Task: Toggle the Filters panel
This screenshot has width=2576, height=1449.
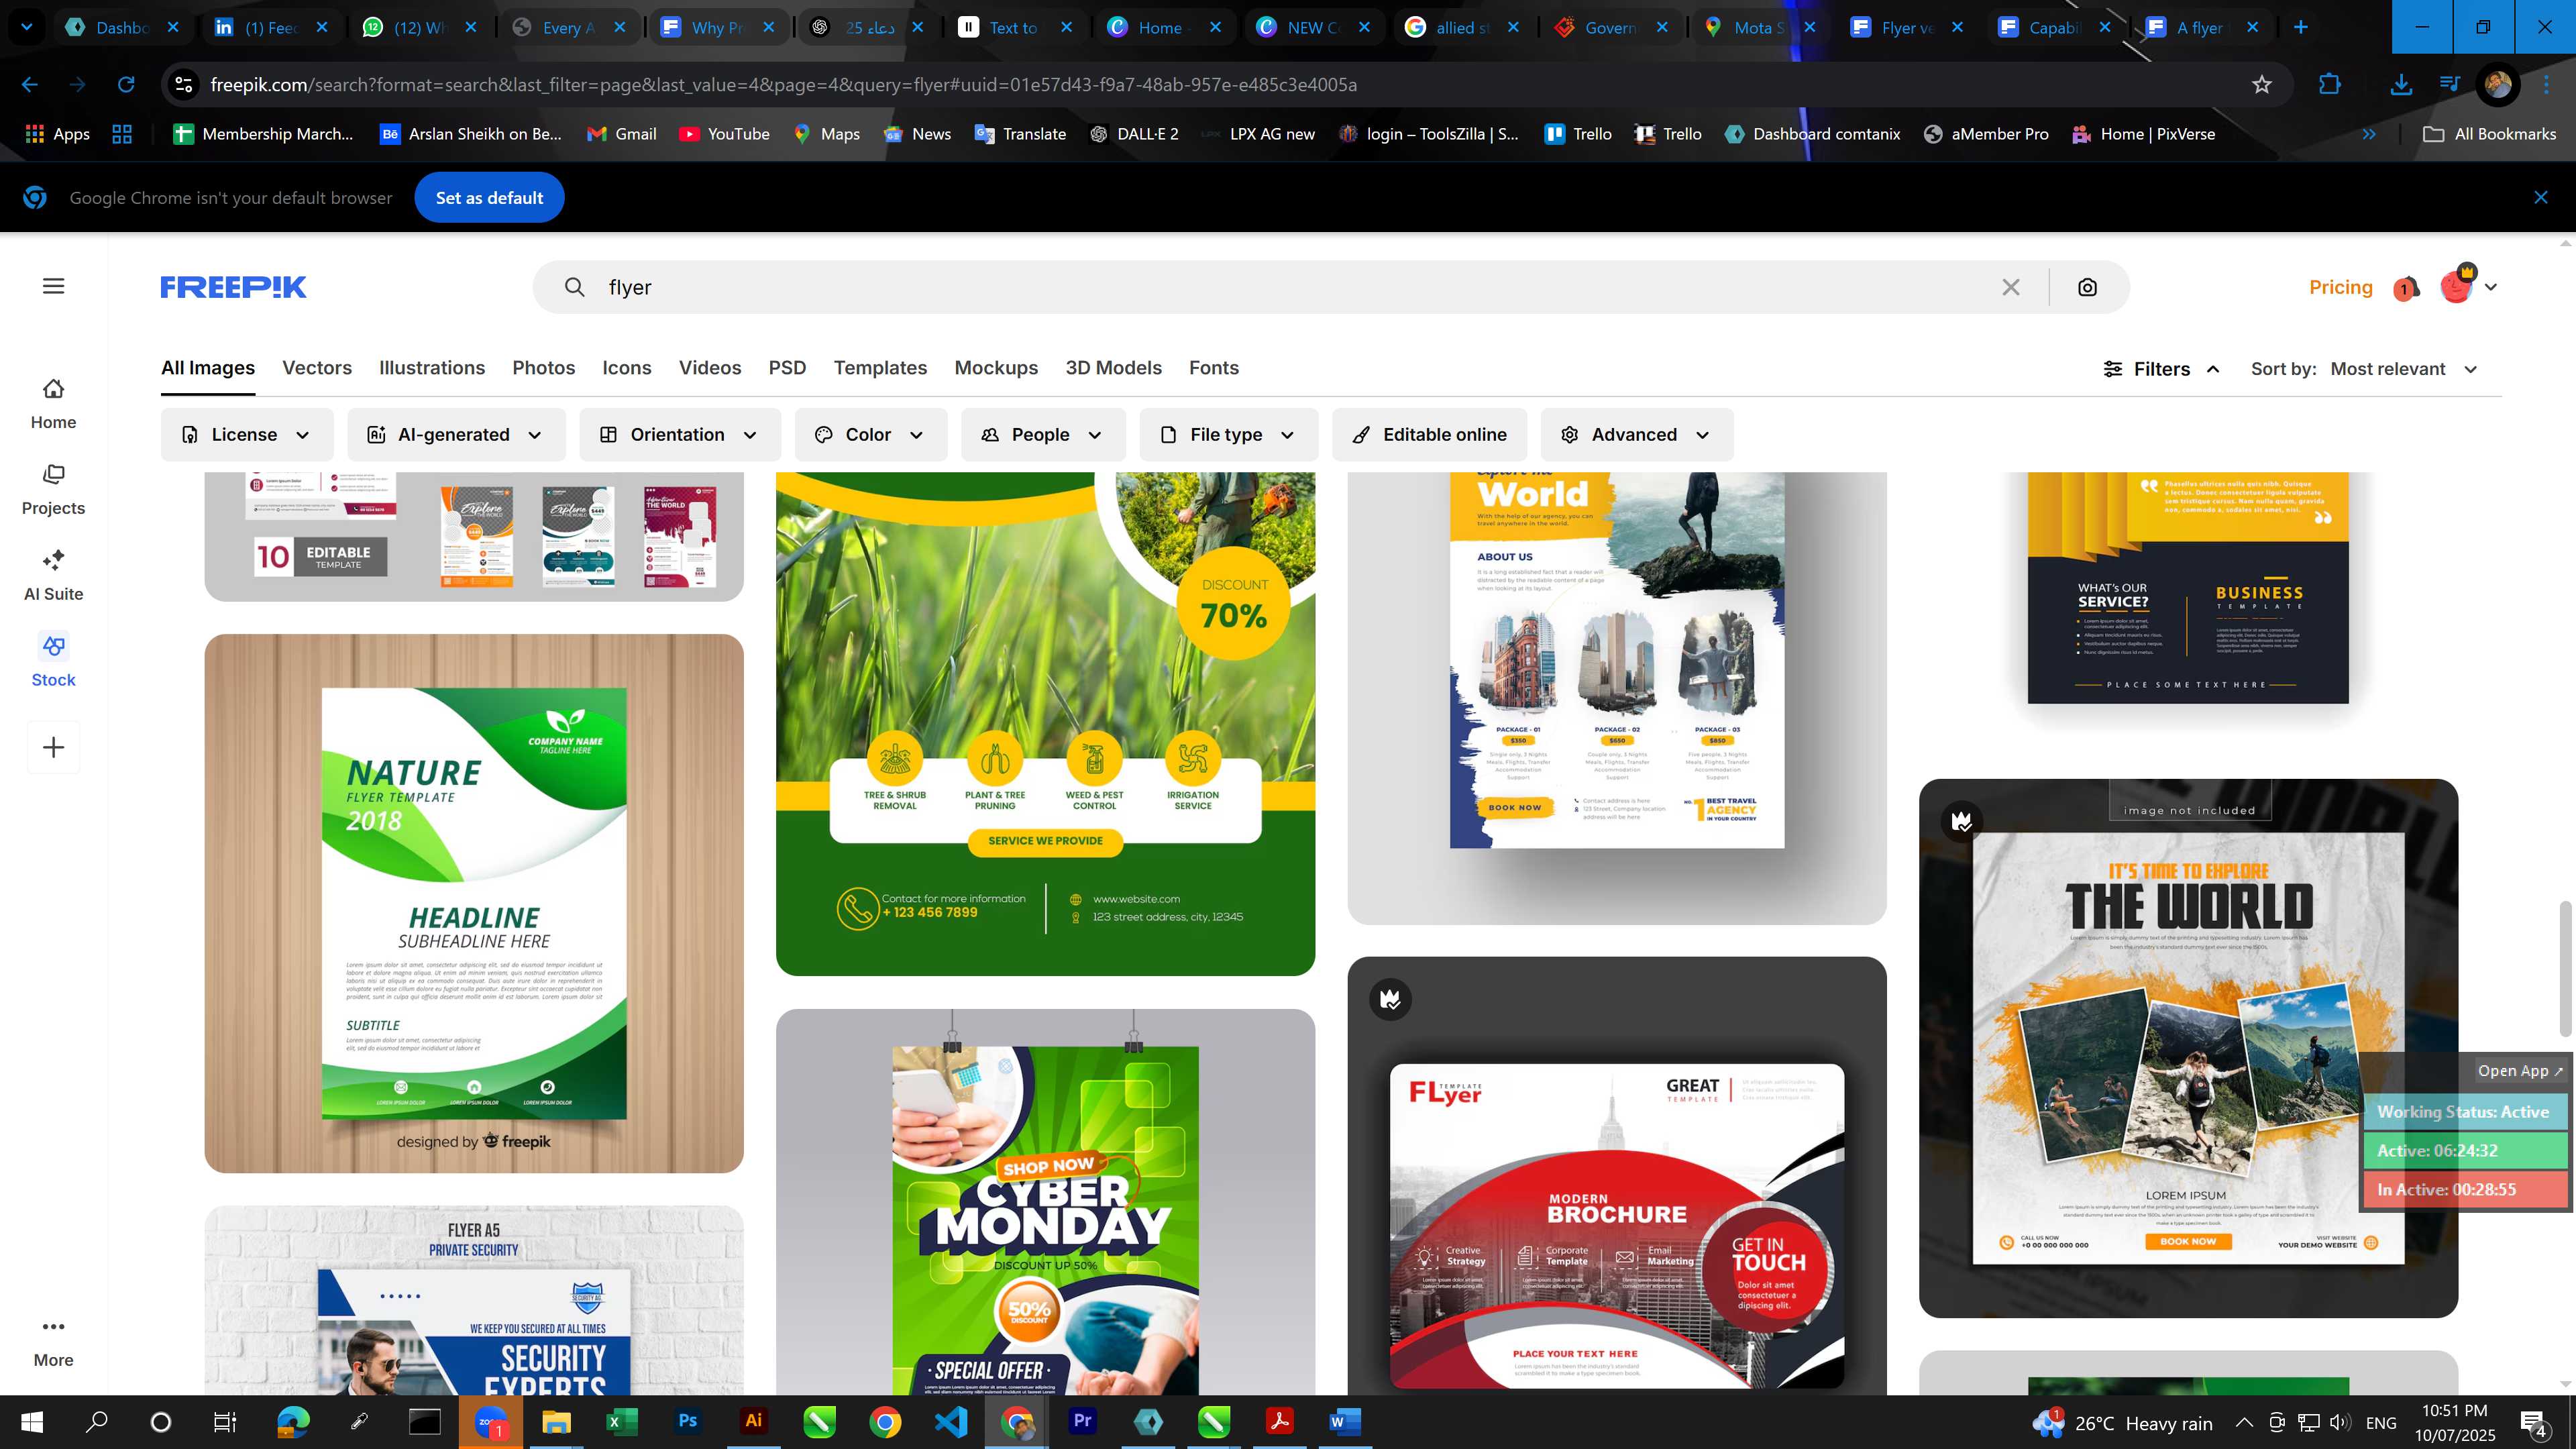Action: [x=2161, y=369]
